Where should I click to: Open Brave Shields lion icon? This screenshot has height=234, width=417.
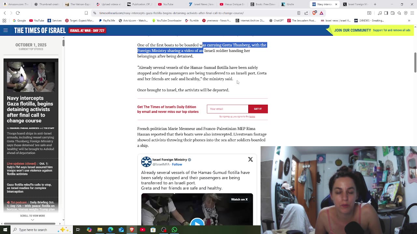pyautogui.click(x=314, y=13)
